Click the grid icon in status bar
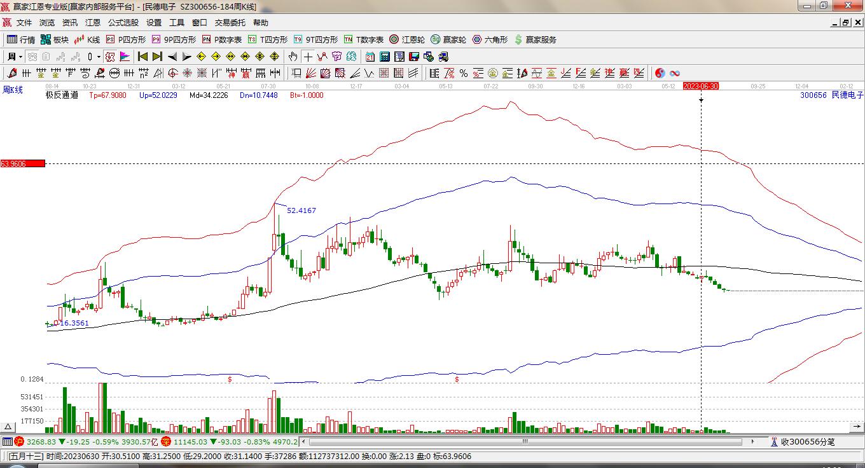Image resolution: width=865 pixels, height=468 pixels. [7, 441]
